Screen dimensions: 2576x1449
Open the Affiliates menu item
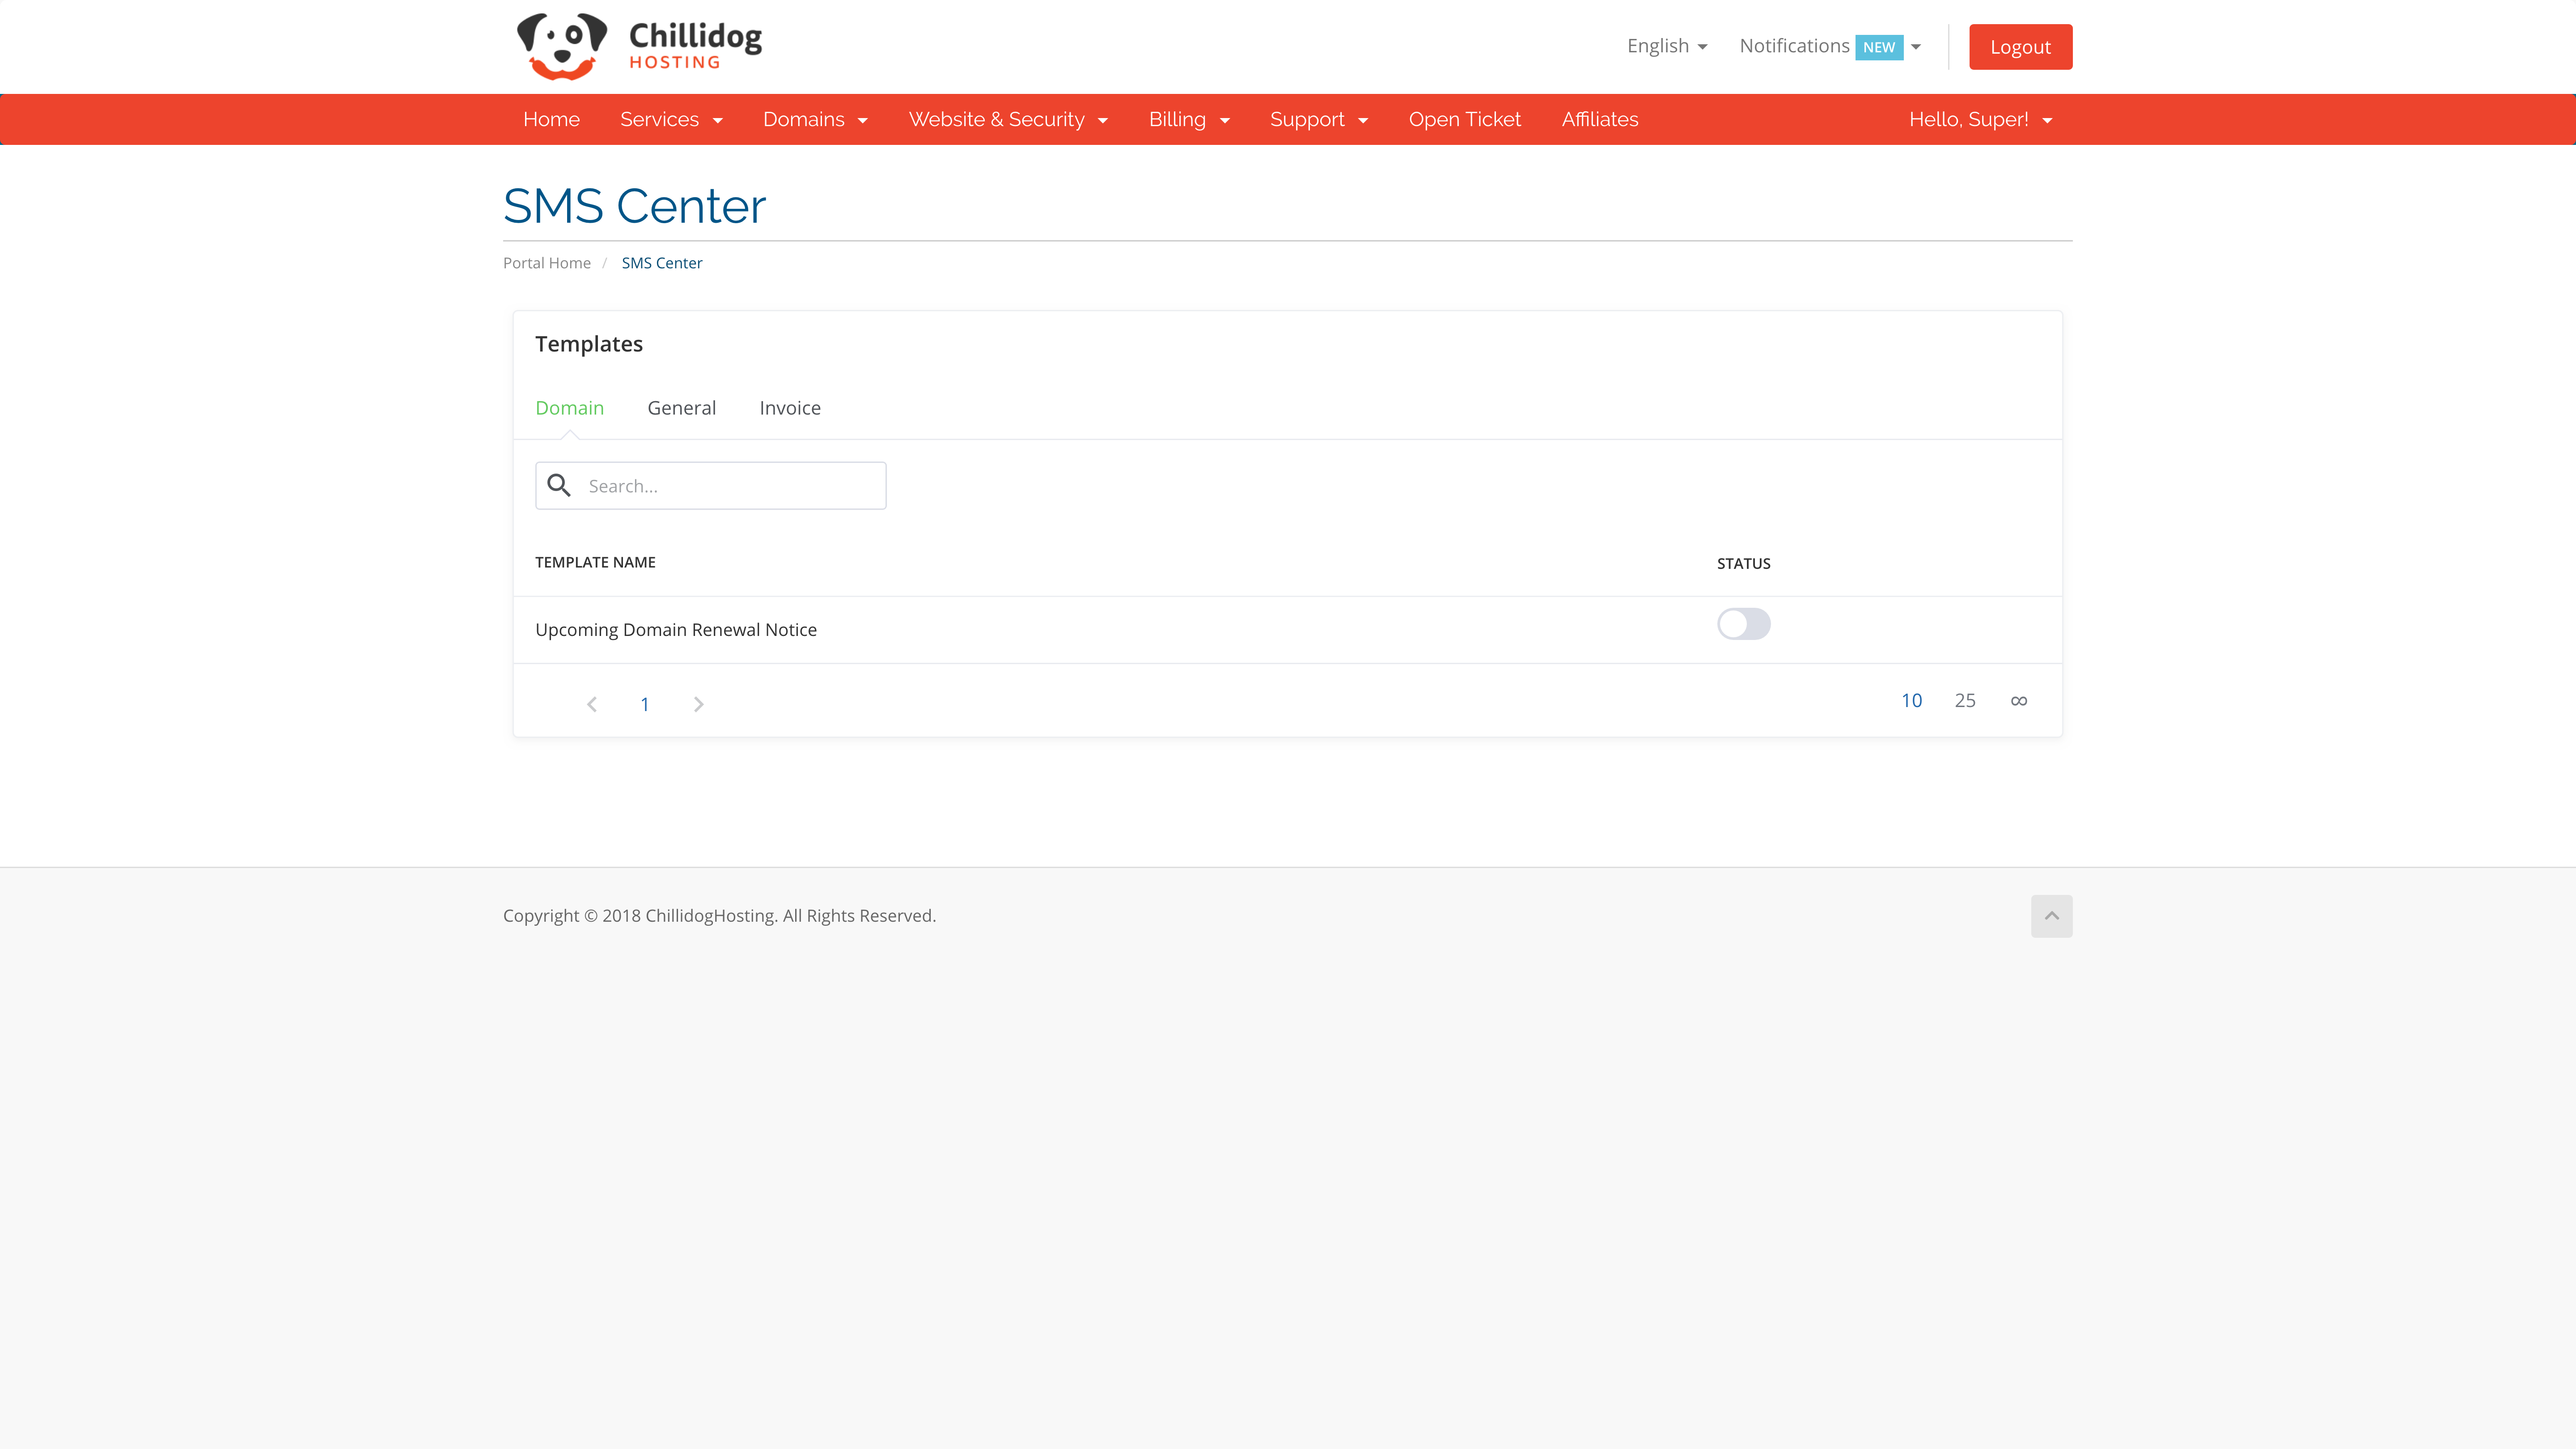pos(1599,119)
